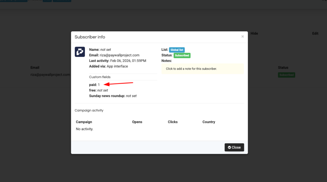Add a note for this subscriber

pyautogui.click(x=202, y=69)
